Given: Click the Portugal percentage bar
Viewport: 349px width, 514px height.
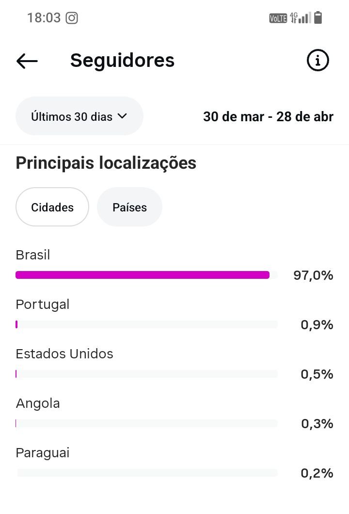Looking at the screenshot, I should [x=146, y=324].
